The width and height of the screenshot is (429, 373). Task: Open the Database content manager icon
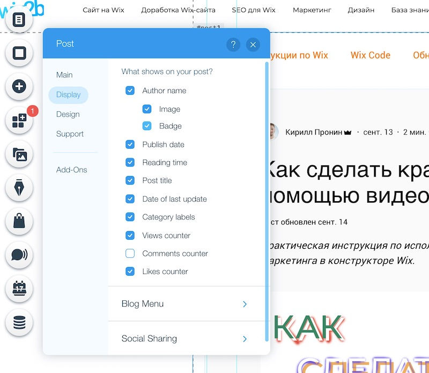coord(19,323)
